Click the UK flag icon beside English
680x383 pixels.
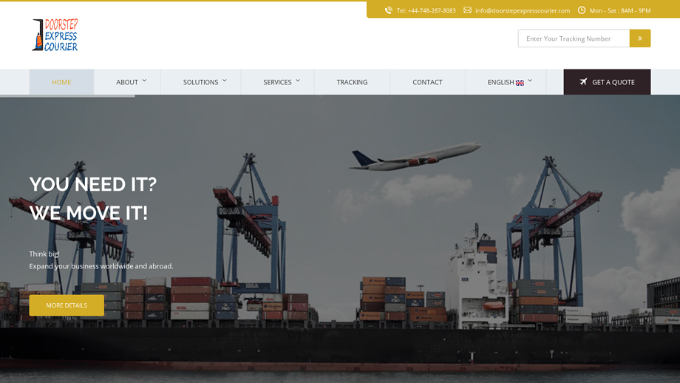click(x=520, y=82)
